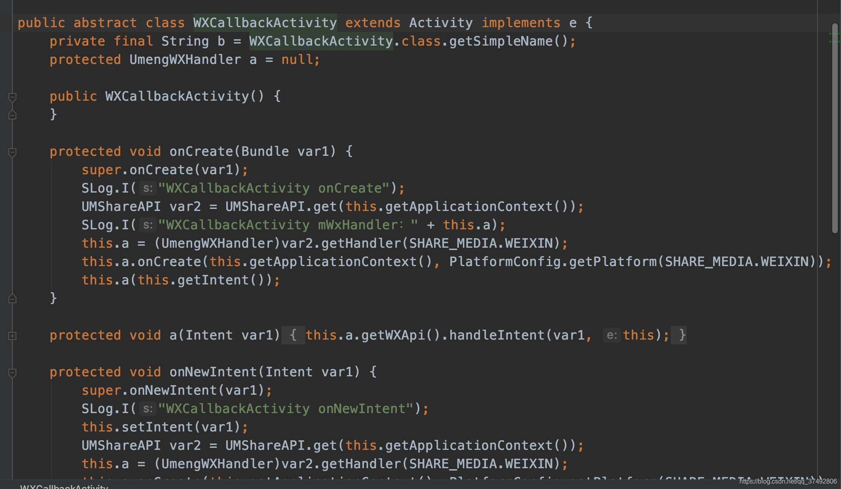Click UMShareAPI var2 declaration in onCreate
The width and height of the screenshot is (841, 489).
(141, 207)
